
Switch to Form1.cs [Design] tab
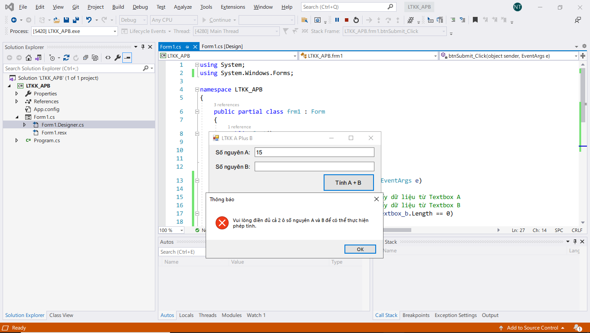pyautogui.click(x=222, y=46)
